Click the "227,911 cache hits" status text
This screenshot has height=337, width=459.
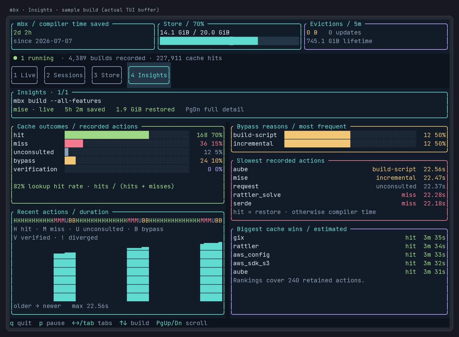click(x=189, y=58)
